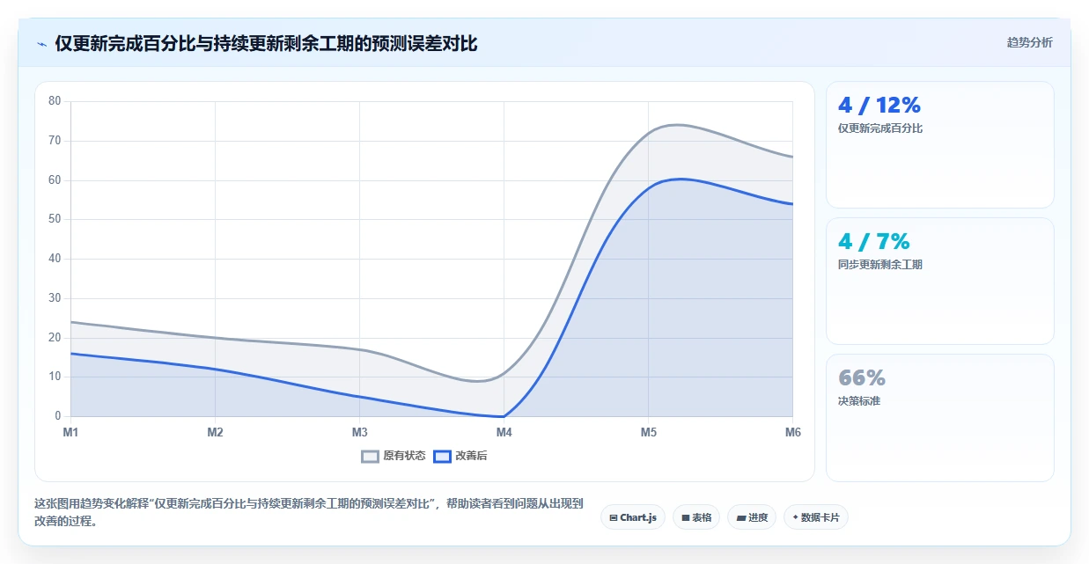The height and width of the screenshot is (564, 1089).
Task: Click the 40 y-axis value
Action: pyautogui.click(x=55, y=259)
